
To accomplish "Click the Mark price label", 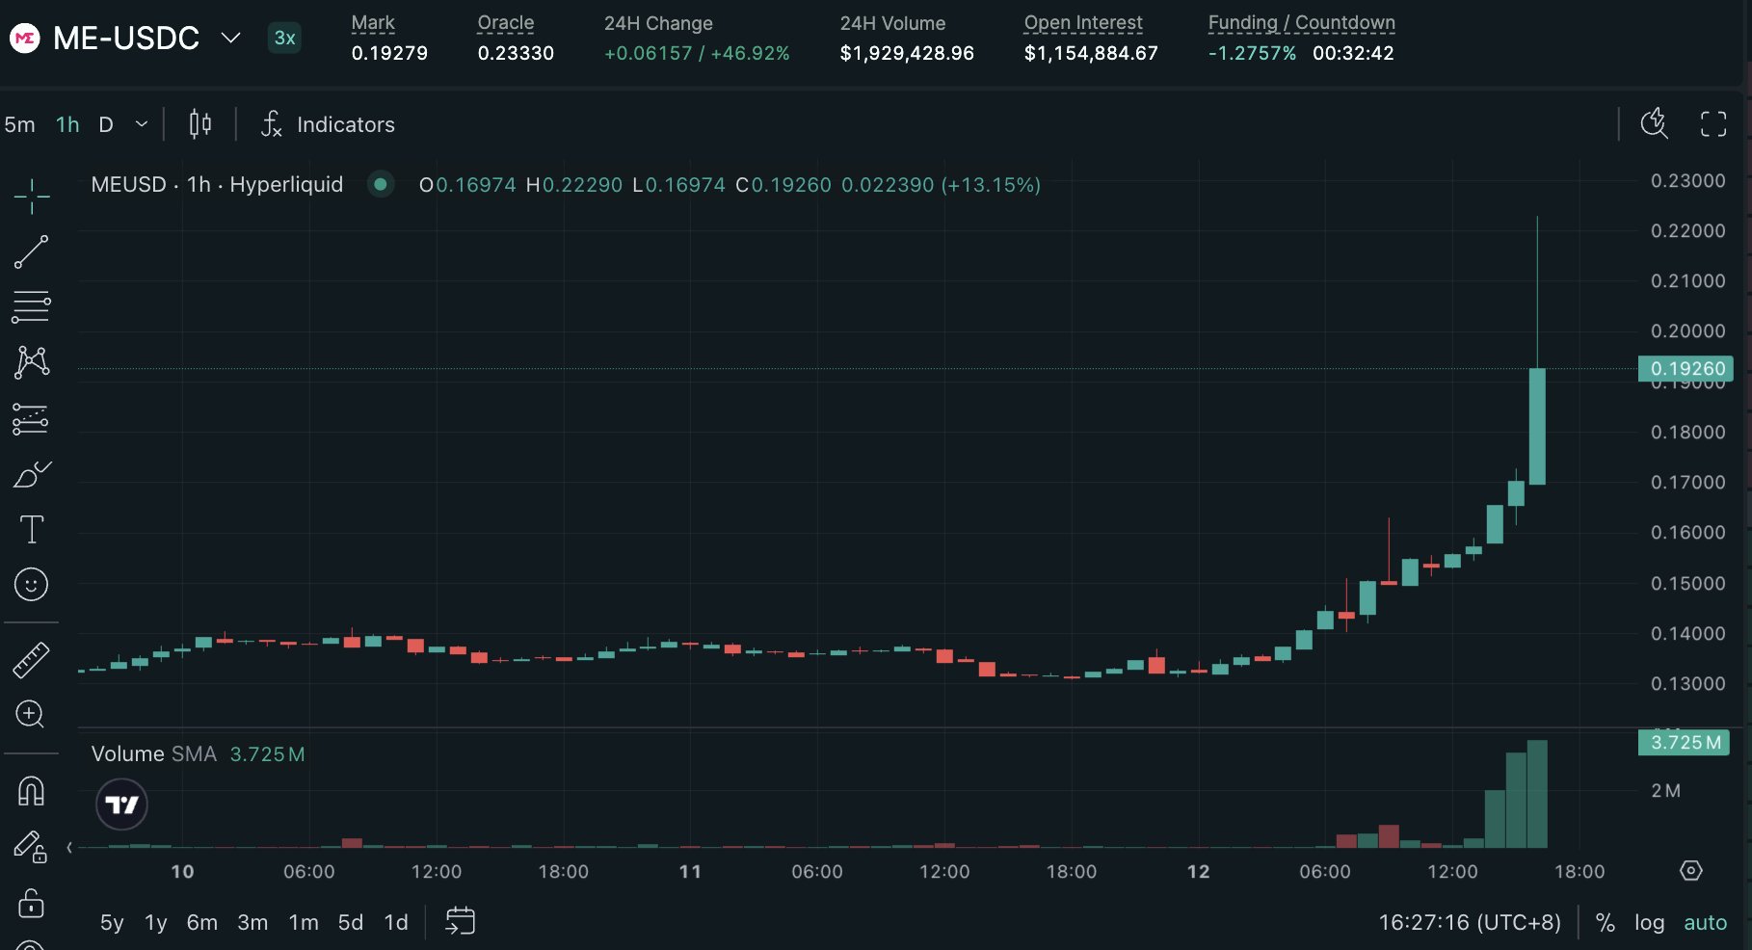I will click(x=373, y=22).
